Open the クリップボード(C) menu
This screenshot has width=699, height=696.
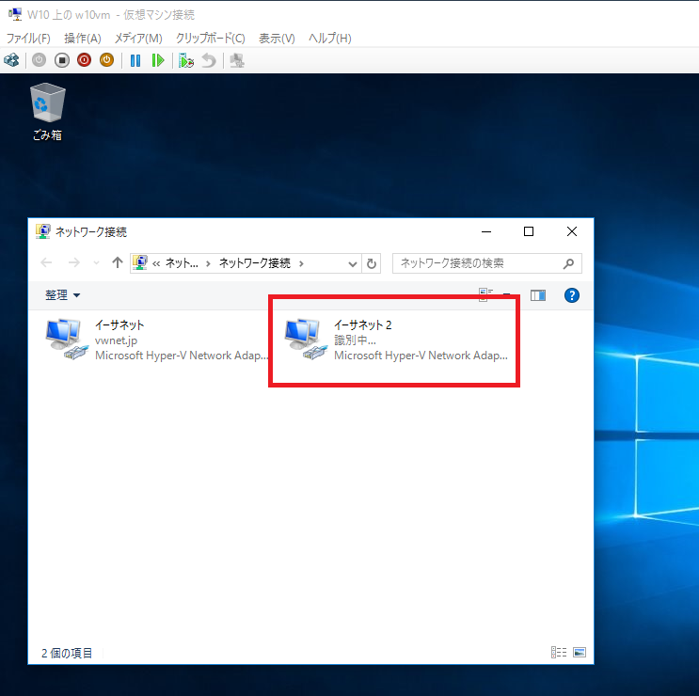[211, 39]
